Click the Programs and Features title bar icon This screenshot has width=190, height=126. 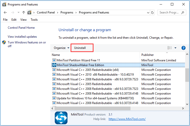4,4
